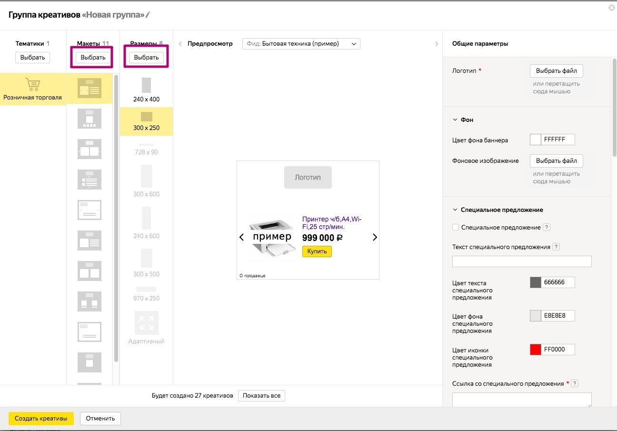Click the preview carousel right arrow
The image size is (617, 431).
point(375,237)
